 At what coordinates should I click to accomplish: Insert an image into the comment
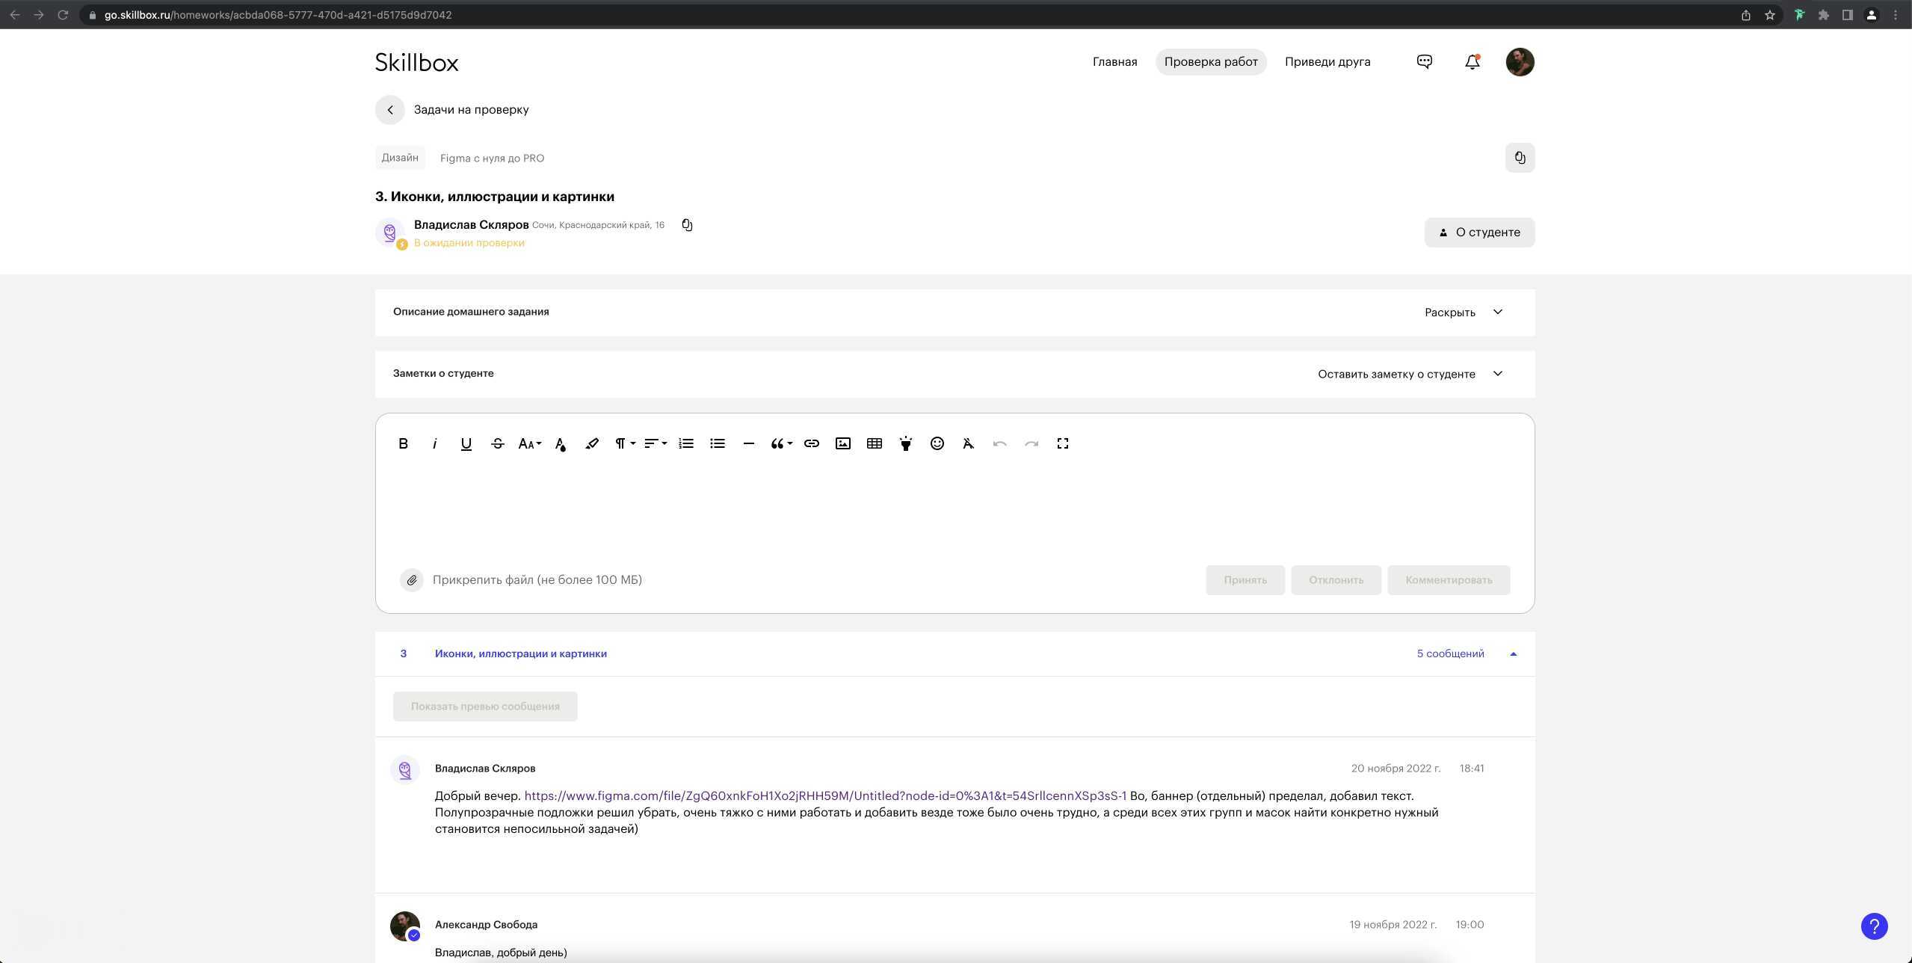pos(842,443)
